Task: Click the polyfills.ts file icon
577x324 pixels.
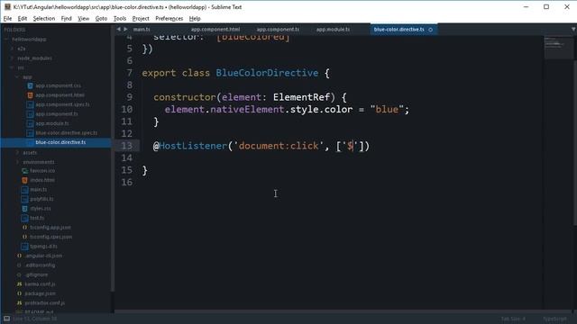Action: pos(24,199)
